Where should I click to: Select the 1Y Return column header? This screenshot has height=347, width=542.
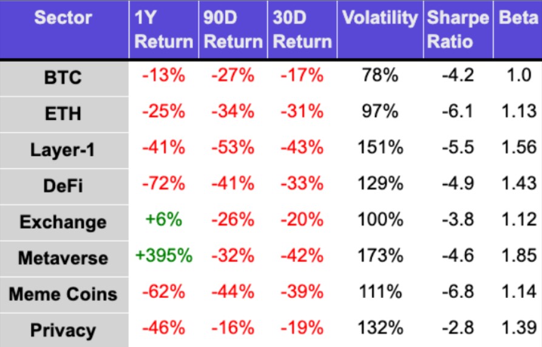[x=163, y=30]
